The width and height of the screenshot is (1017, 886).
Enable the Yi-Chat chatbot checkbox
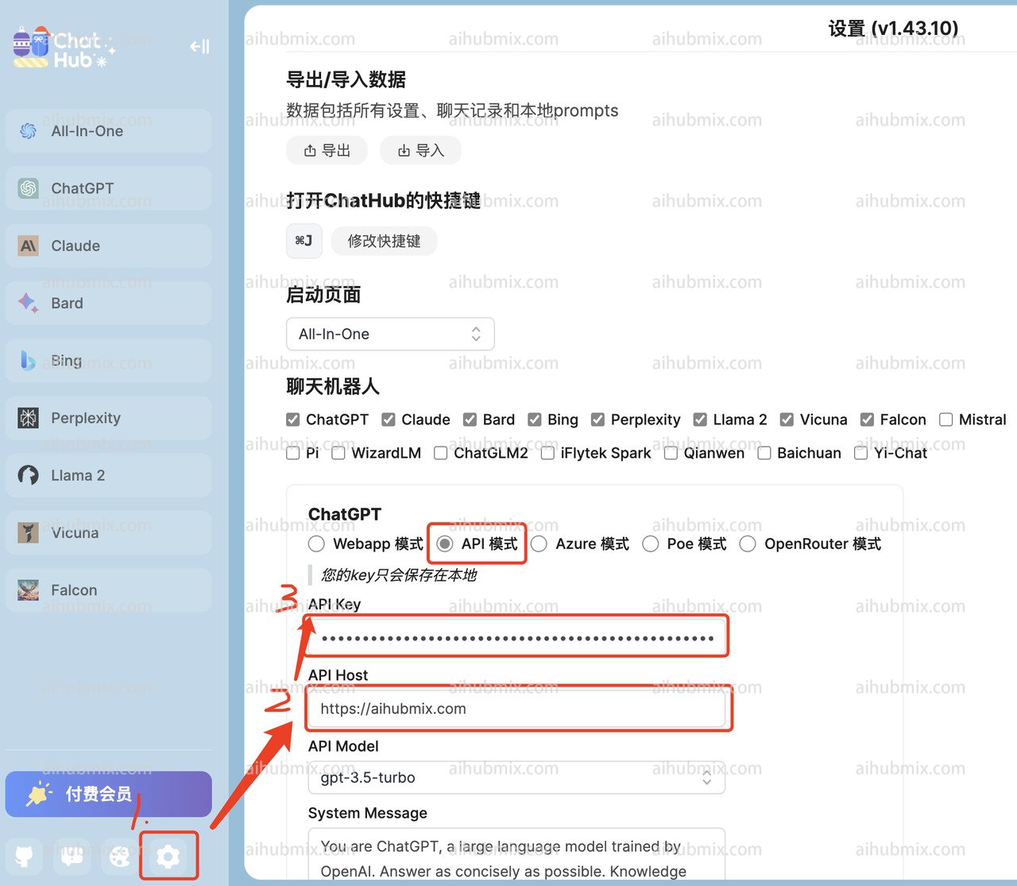tap(860, 453)
